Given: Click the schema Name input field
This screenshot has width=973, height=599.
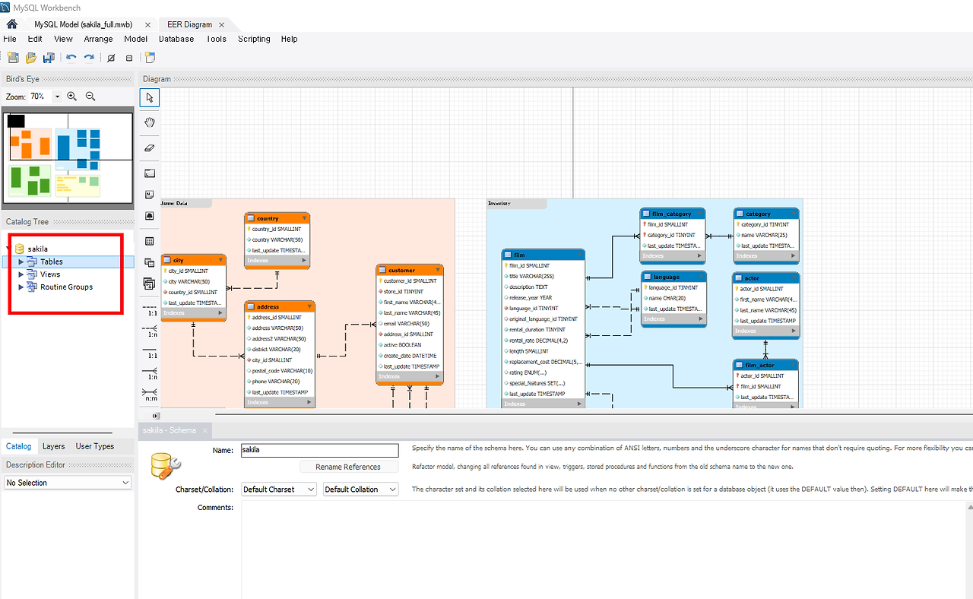Looking at the screenshot, I should [319, 450].
